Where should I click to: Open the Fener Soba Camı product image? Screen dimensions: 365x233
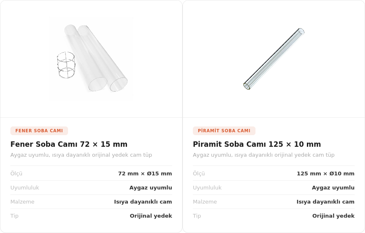pos(91,58)
